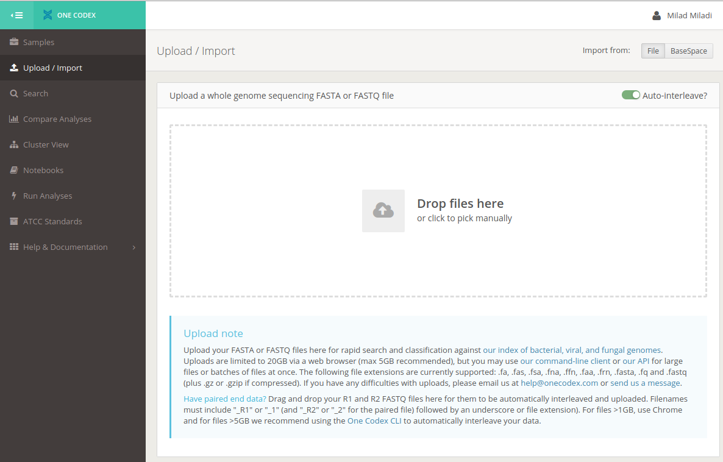Click the Compare Analyses bar chart icon
The width and height of the screenshot is (723, 462).
tap(14, 119)
